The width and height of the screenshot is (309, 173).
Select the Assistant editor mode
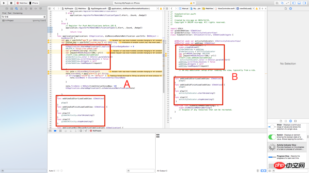tap(282, 3)
